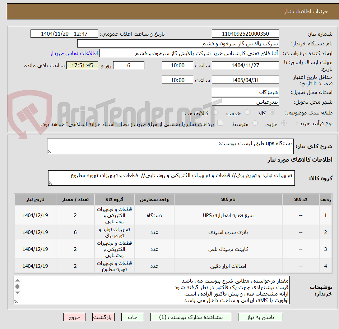Click the goods group text box
The width and height of the screenshot is (339, 329).
[171, 178]
